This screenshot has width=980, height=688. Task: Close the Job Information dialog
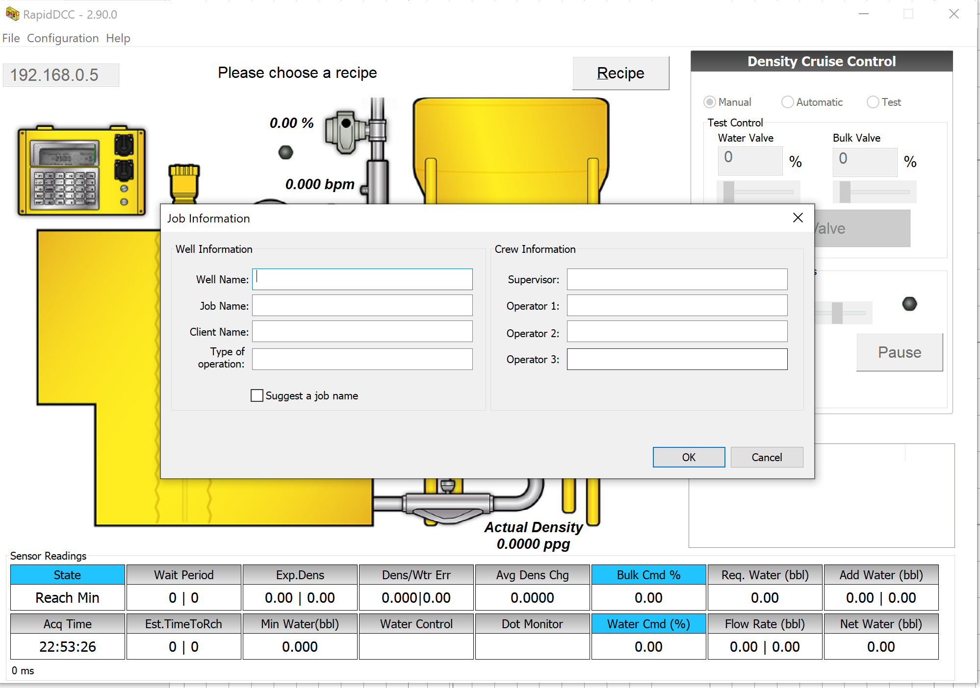[x=798, y=218]
